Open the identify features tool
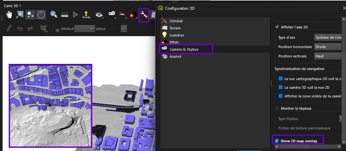The image size is (346, 151). point(54,15)
